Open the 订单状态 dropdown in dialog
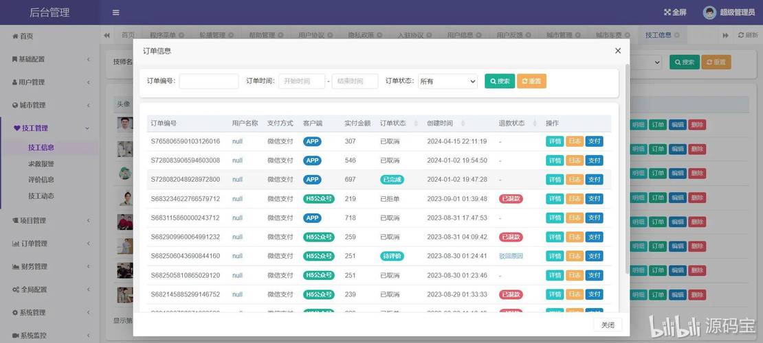Viewport: 763px width, 343px height. coord(447,82)
